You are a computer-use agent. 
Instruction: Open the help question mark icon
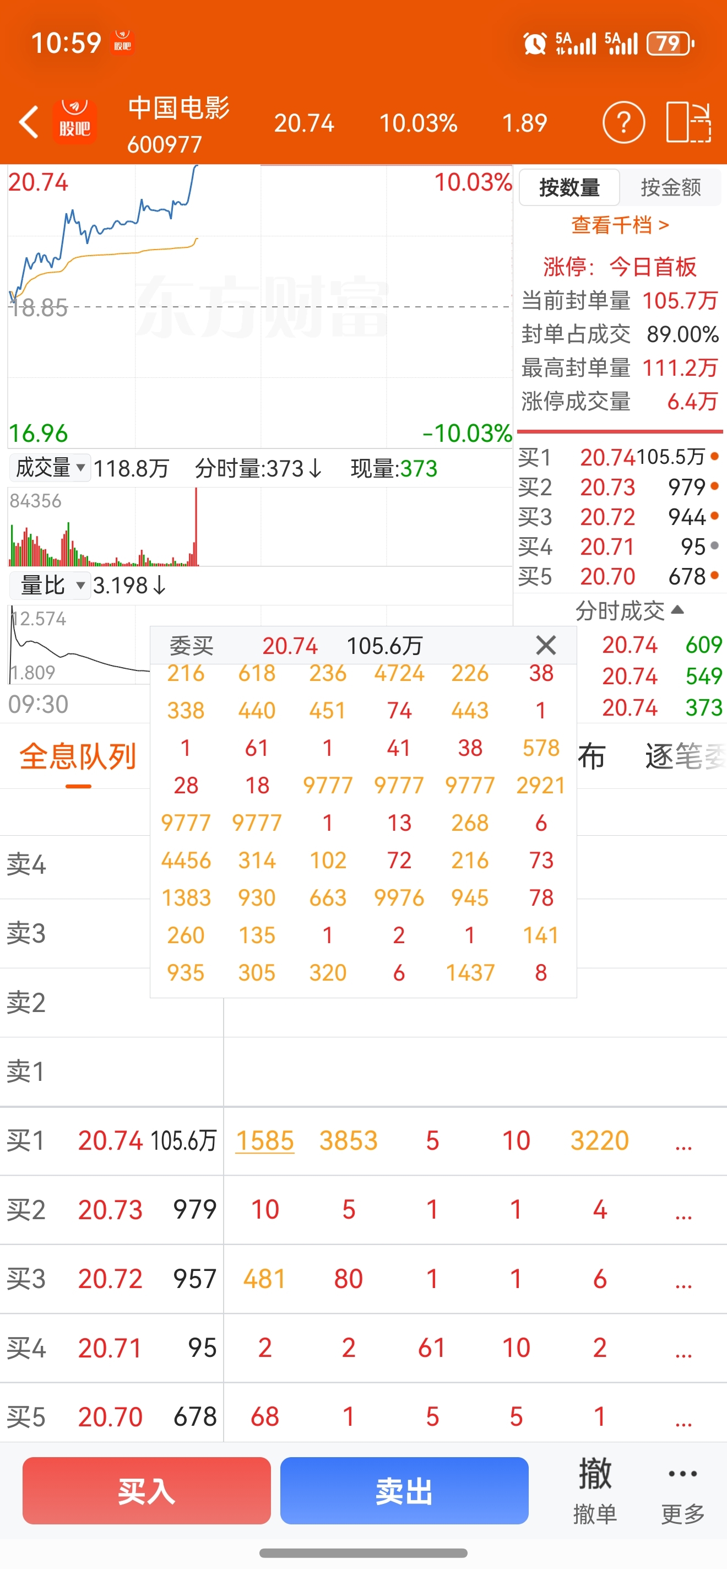[x=623, y=122]
